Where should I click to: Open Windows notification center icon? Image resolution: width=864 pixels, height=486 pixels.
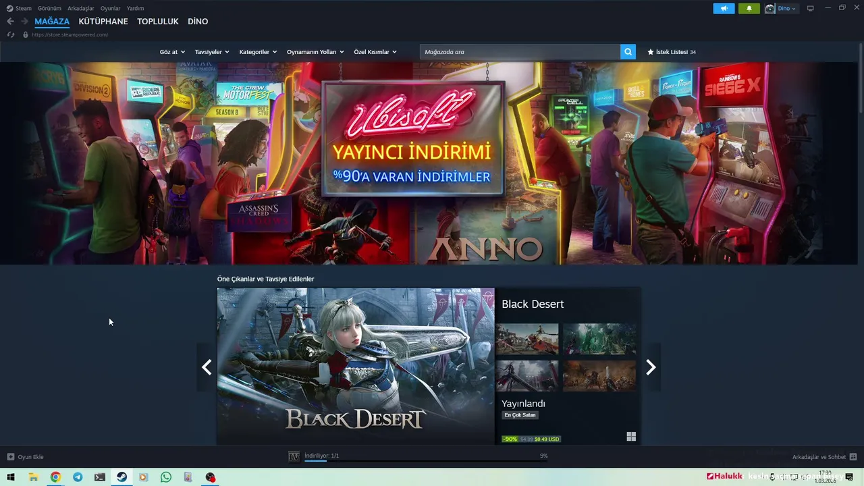849,477
